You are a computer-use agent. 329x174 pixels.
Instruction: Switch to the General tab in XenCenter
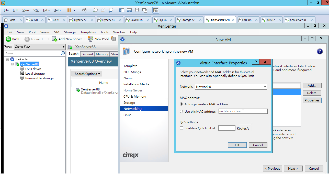click(x=87, y=54)
